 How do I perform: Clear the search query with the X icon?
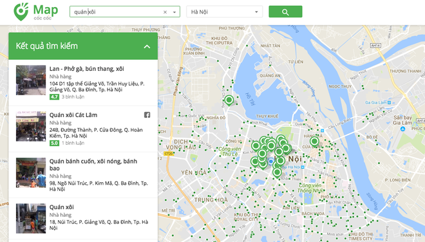point(165,12)
